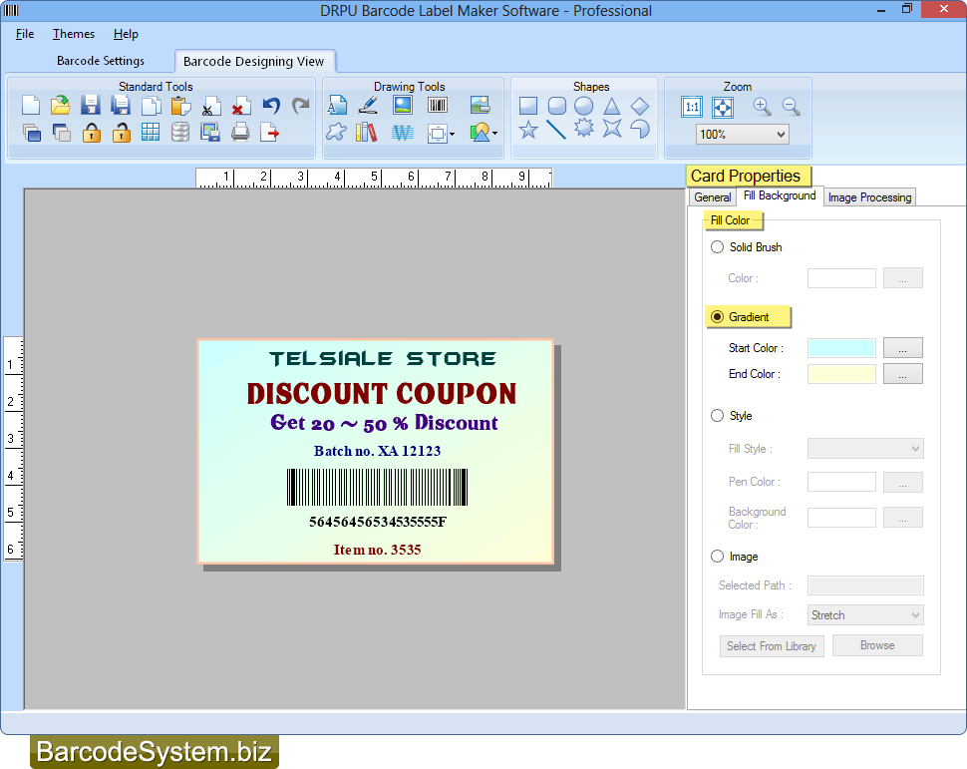
Task: Open the database batch icon
Action: tap(180, 132)
